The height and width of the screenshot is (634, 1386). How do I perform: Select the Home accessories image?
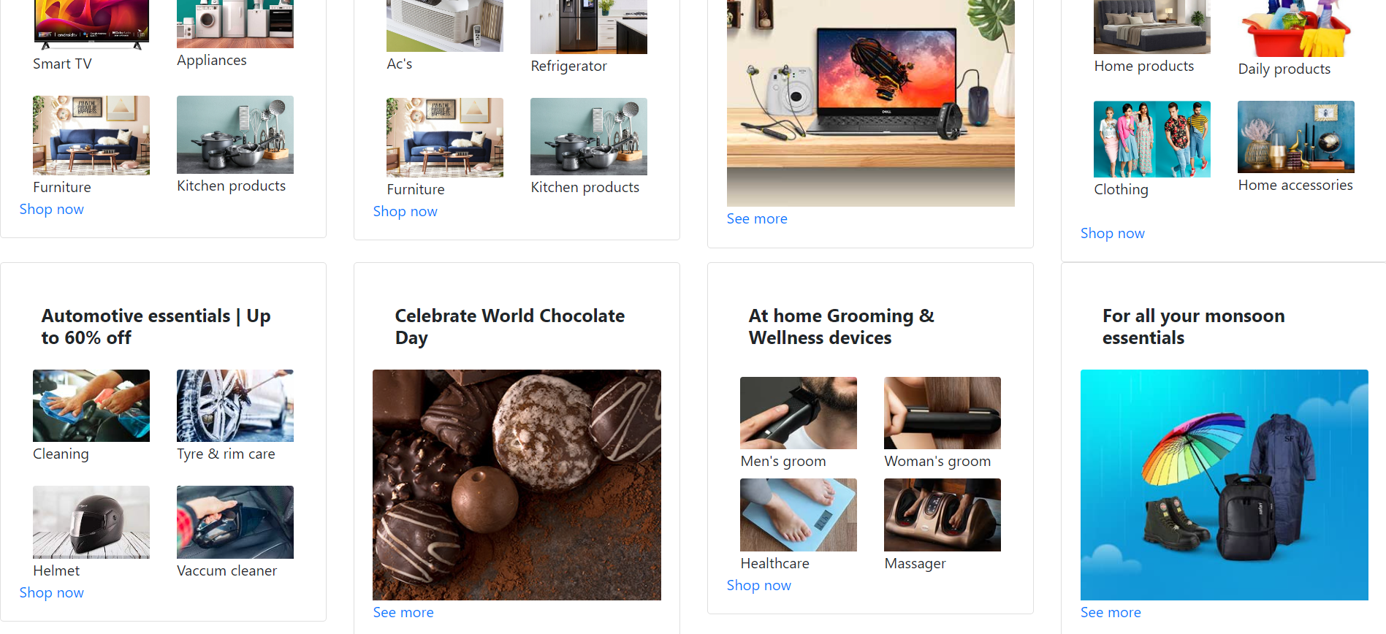pyautogui.click(x=1296, y=137)
